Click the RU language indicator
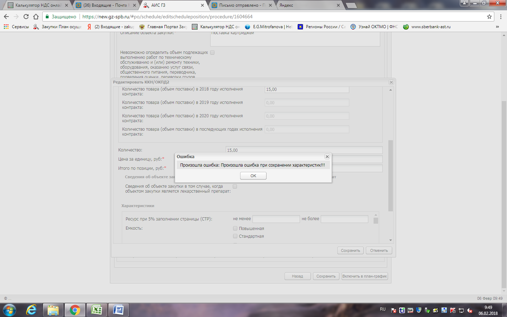The image size is (507, 317). pyautogui.click(x=383, y=309)
